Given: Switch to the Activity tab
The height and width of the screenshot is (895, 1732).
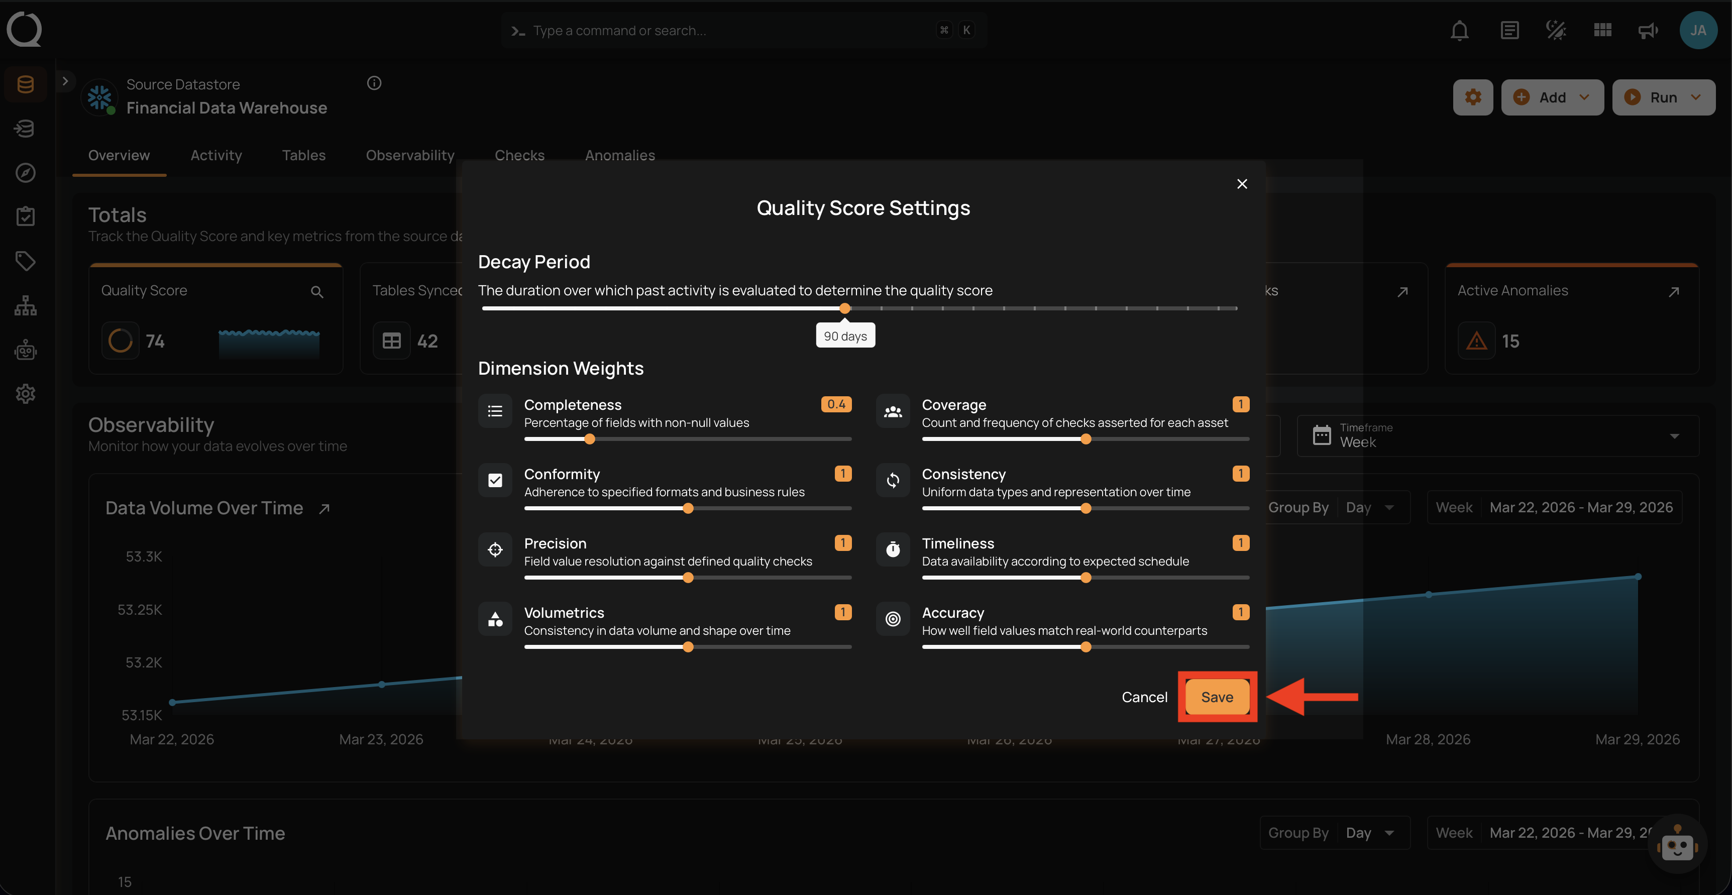Looking at the screenshot, I should pos(216,155).
